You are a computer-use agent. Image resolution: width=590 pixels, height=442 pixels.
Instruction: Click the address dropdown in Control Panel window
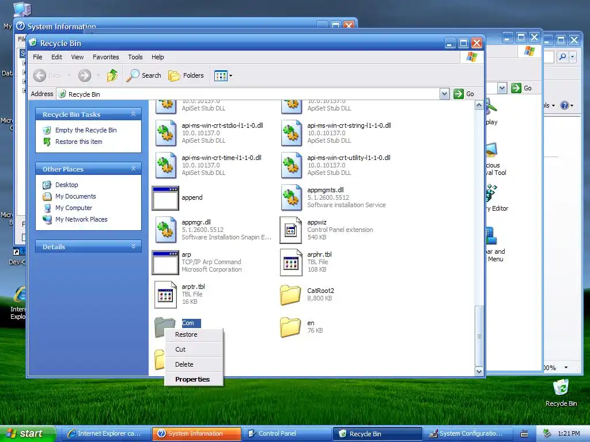(x=502, y=88)
